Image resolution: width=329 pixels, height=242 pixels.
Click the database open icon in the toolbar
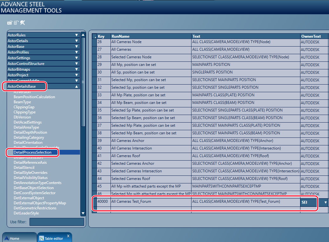coord(9,23)
